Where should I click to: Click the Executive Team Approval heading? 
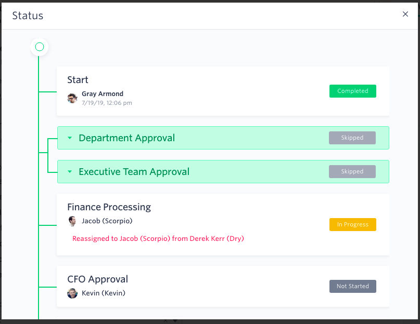coord(134,172)
